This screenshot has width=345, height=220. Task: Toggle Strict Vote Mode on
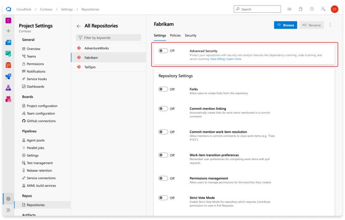(x=163, y=198)
